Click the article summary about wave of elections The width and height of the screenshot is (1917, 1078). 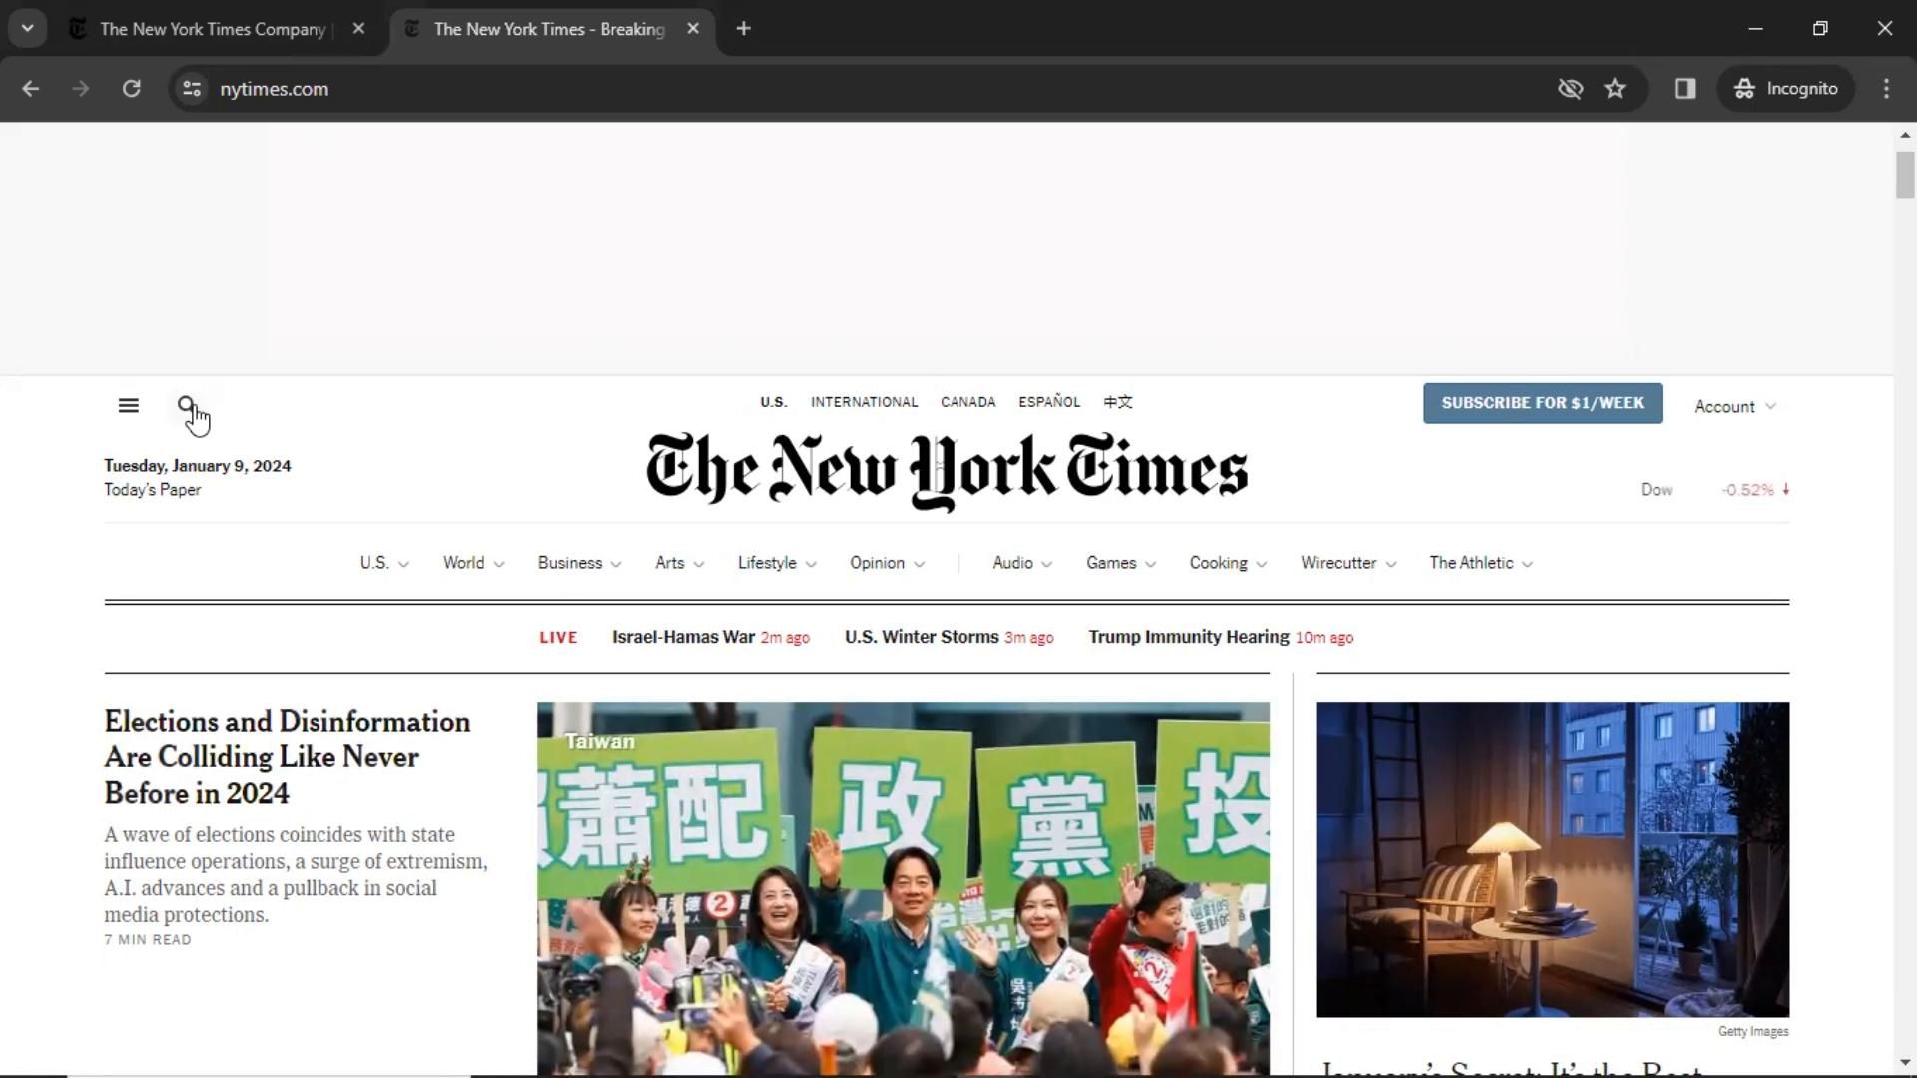click(x=297, y=875)
